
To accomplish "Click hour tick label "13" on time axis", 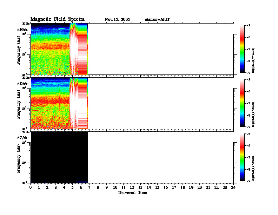I will coord(140,187).
